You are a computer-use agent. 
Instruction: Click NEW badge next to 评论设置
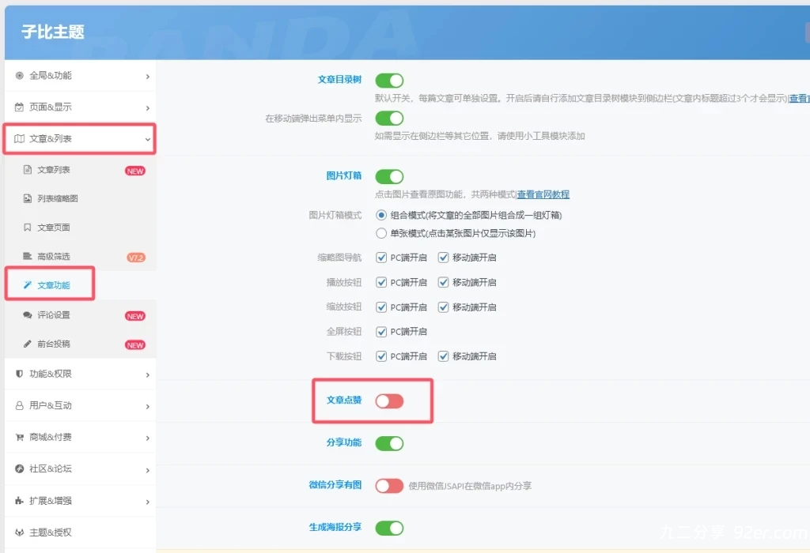coord(134,316)
